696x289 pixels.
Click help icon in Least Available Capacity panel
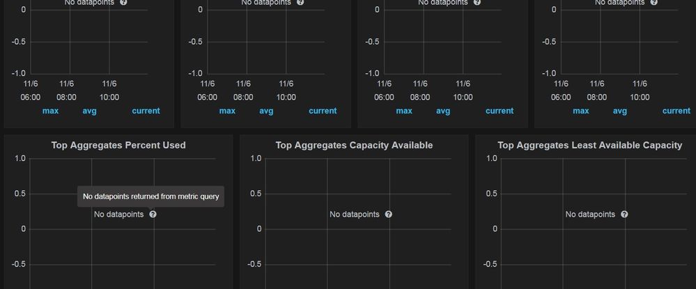pos(624,214)
